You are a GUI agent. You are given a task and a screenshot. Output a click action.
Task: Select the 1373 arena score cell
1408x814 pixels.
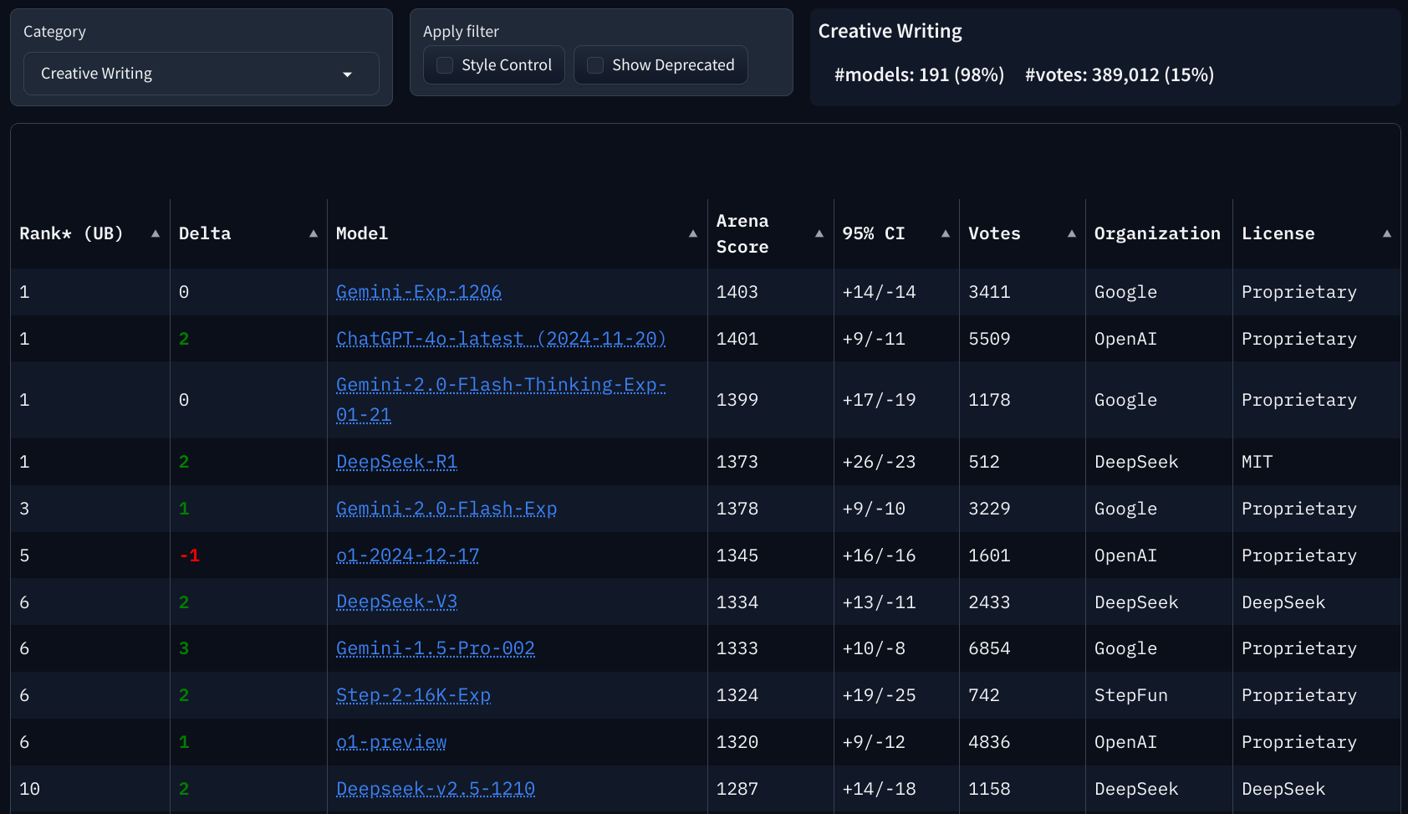pos(771,462)
